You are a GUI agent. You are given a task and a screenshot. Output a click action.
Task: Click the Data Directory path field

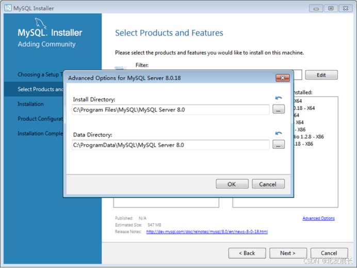171,145
